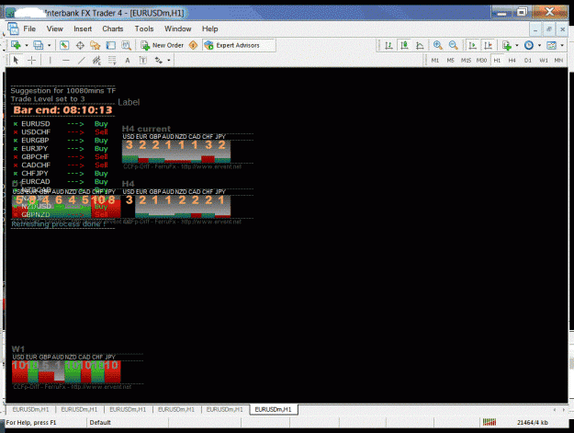Zoom out on the chart
The height and width of the screenshot is (433, 574).
coord(453,45)
